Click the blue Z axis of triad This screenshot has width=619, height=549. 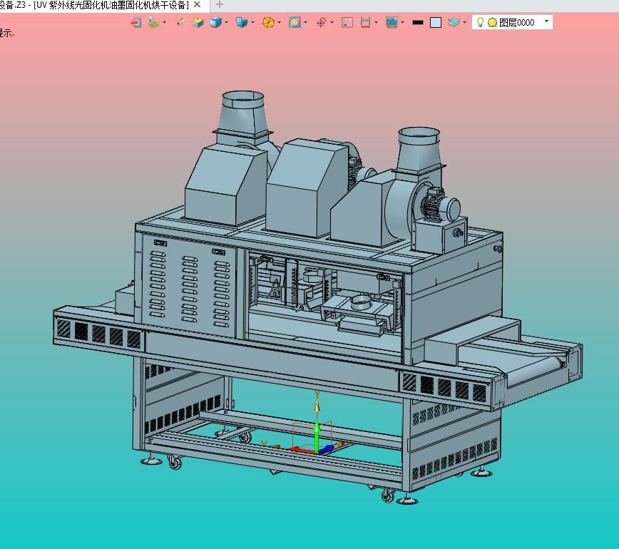(x=326, y=448)
